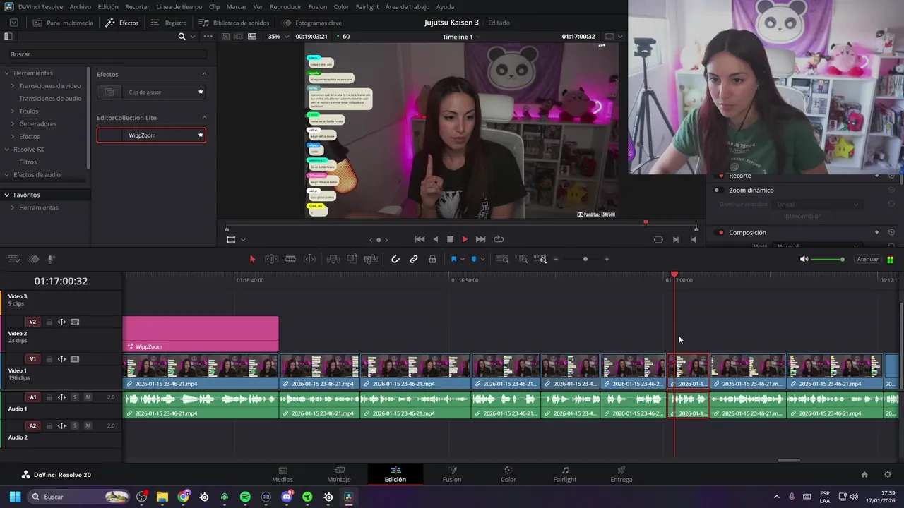Click the full extent zoom icon

[502, 259]
